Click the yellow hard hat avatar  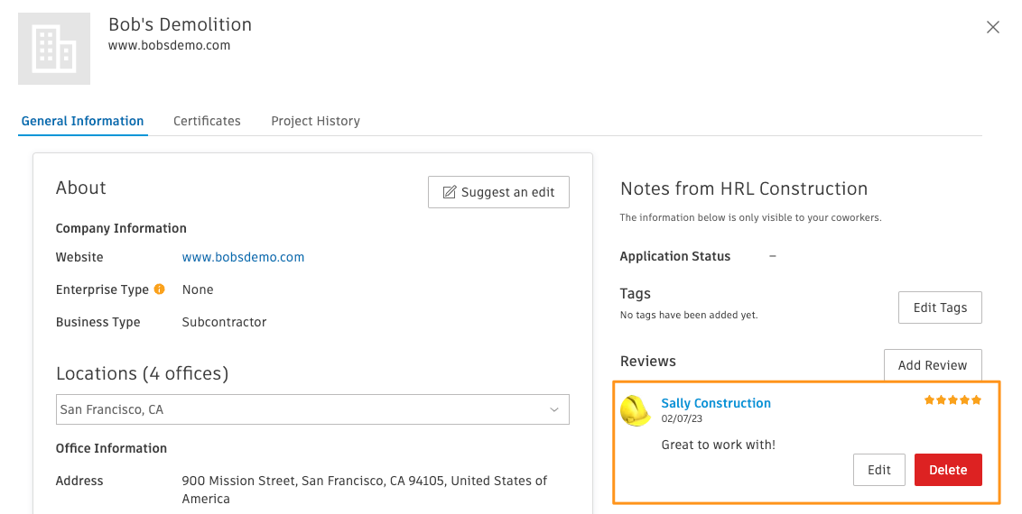click(636, 410)
